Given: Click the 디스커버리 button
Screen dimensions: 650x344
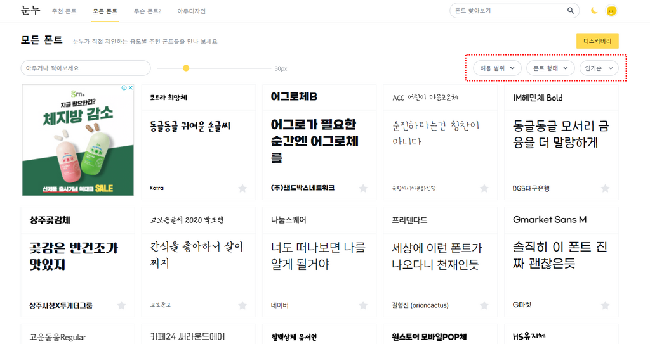Looking at the screenshot, I should 597,41.
